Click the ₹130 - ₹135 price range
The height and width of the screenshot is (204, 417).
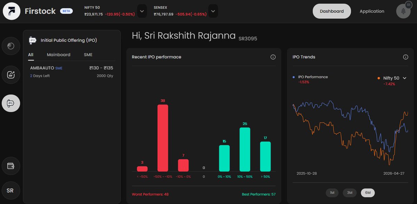pos(101,68)
